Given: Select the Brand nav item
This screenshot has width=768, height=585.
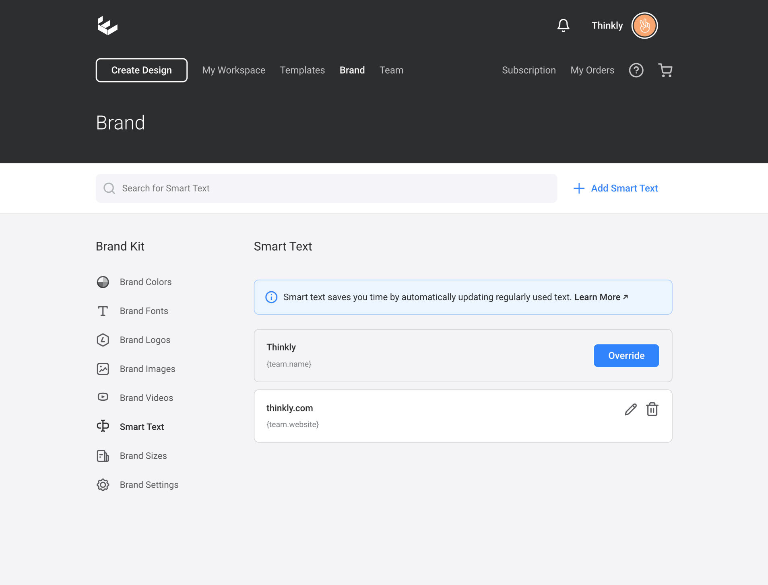Looking at the screenshot, I should click(352, 70).
